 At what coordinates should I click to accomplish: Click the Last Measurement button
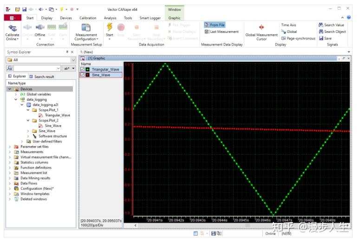point(221,32)
